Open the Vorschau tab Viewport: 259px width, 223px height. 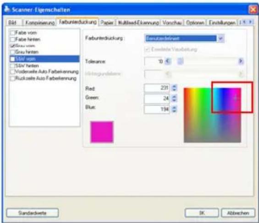(172, 22)
